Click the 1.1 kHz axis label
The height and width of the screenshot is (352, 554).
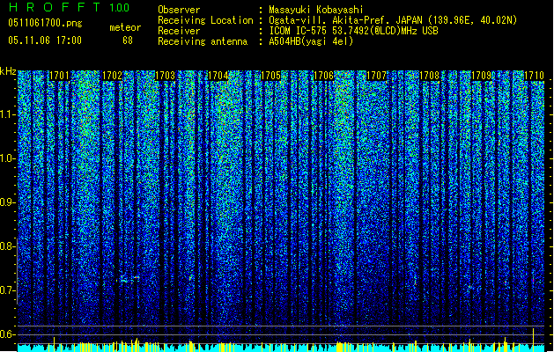[7, 114]
